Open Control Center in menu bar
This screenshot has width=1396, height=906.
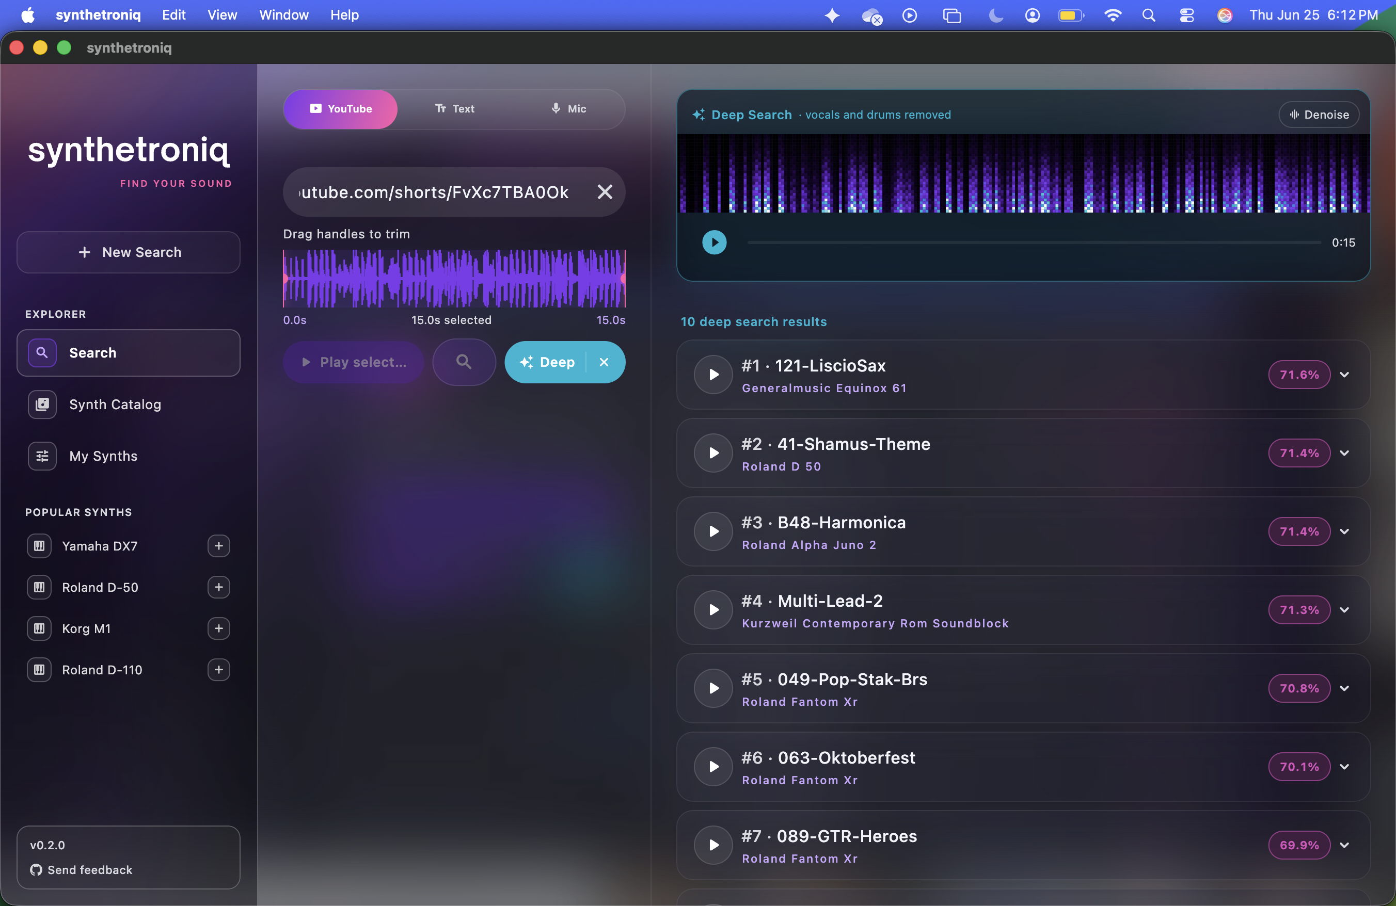pyautogui.click(x=1186, y=15)
